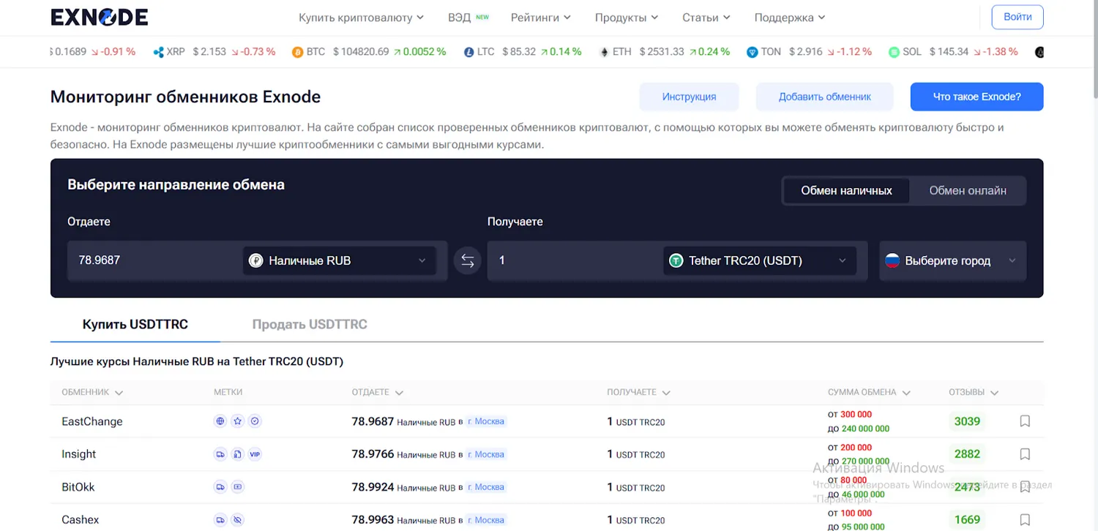Click the XRP coin icon in ticker
Screen dimensions: 1098x531
click(x=158, y=52)
